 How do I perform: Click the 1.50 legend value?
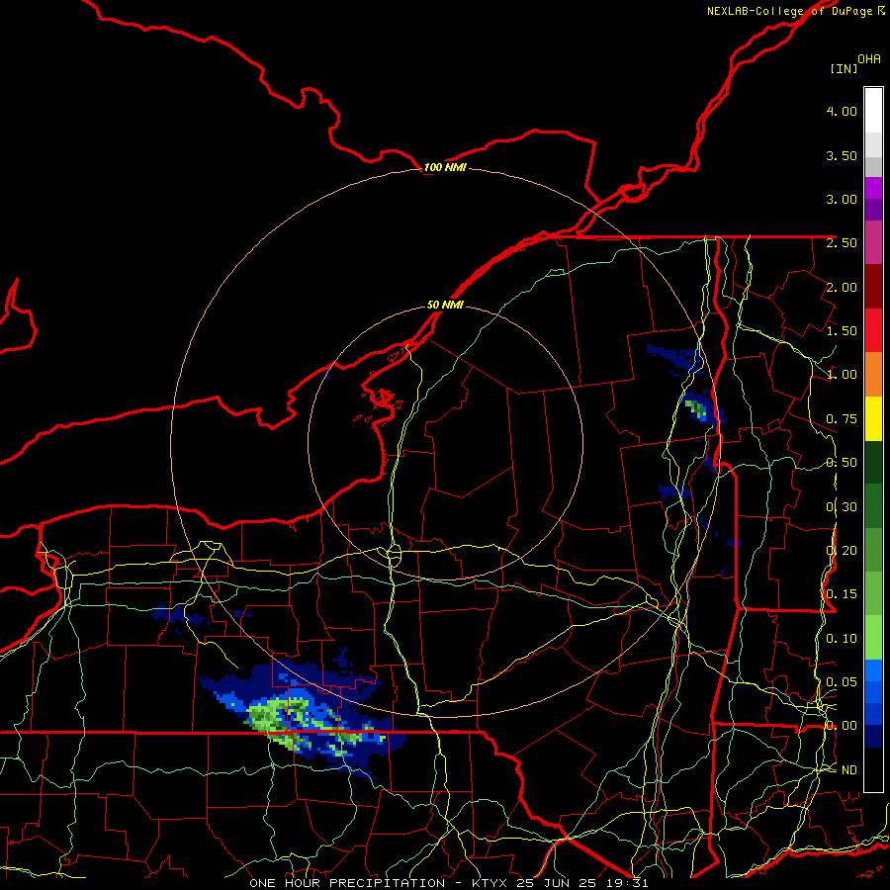(842, 331)
